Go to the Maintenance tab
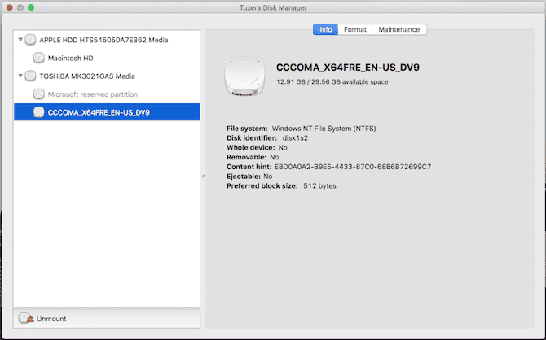The width and height of the screenshot is (546, 340). [x=399, y=29]
